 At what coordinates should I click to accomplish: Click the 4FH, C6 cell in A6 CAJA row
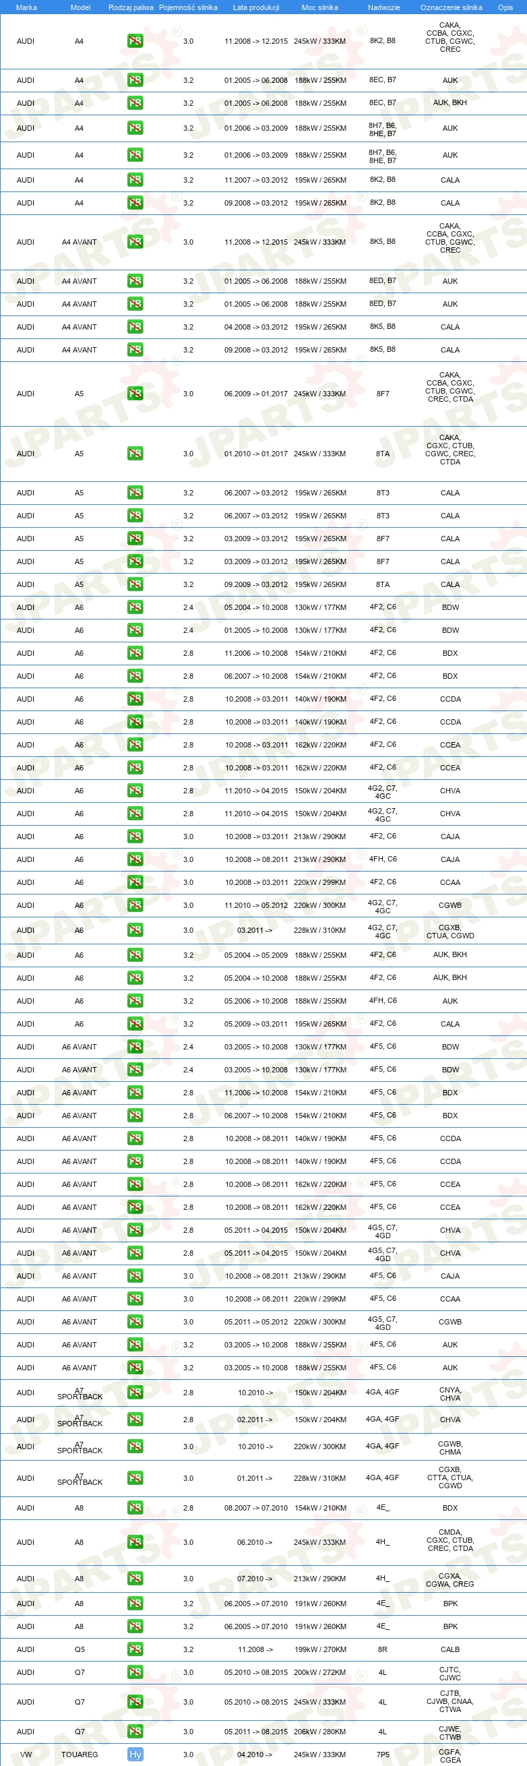(383, 859)
